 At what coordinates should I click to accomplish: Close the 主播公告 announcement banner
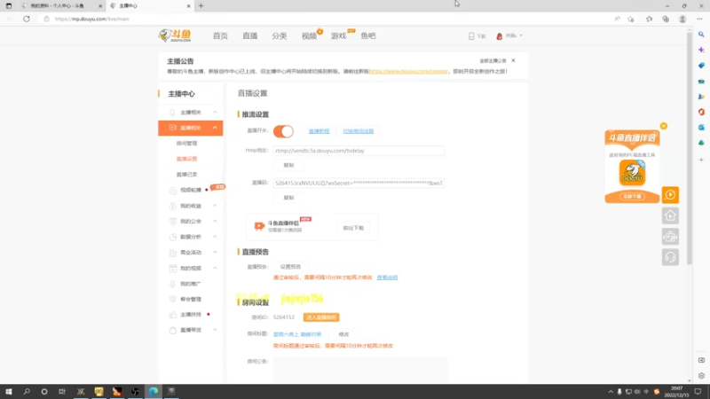coord(513,60)
